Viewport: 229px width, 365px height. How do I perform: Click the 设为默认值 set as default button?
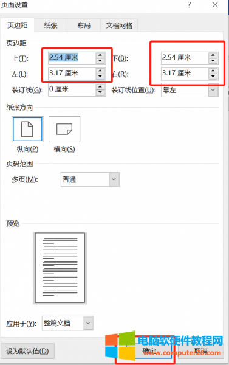27,351
